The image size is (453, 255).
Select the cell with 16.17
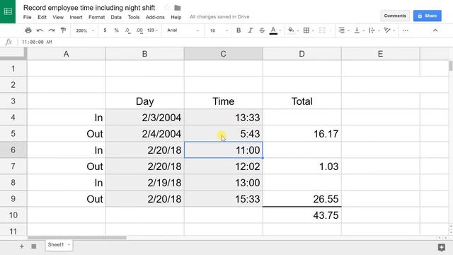click(x=302, y=134)
